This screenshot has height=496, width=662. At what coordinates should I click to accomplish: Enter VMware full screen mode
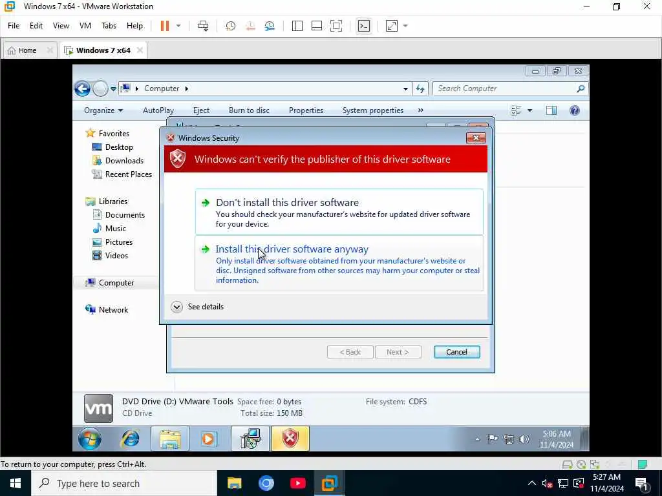coord(336,26)
